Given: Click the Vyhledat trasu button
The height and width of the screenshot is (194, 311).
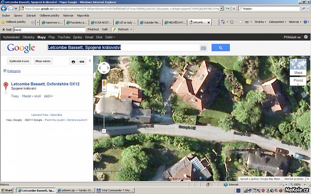Looking at the screenshot, I should (19, 61).
